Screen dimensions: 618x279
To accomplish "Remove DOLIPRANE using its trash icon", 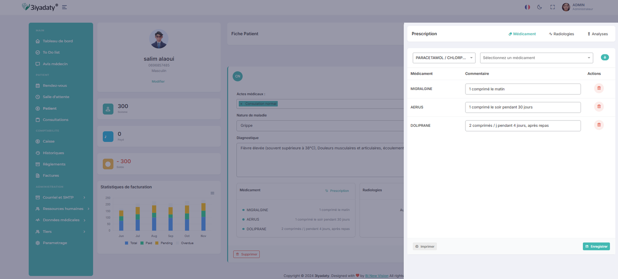I will (x=599, y=125).
